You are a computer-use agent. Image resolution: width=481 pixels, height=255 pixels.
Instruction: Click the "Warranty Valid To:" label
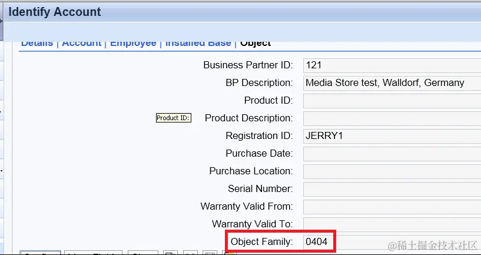[252, 224]
